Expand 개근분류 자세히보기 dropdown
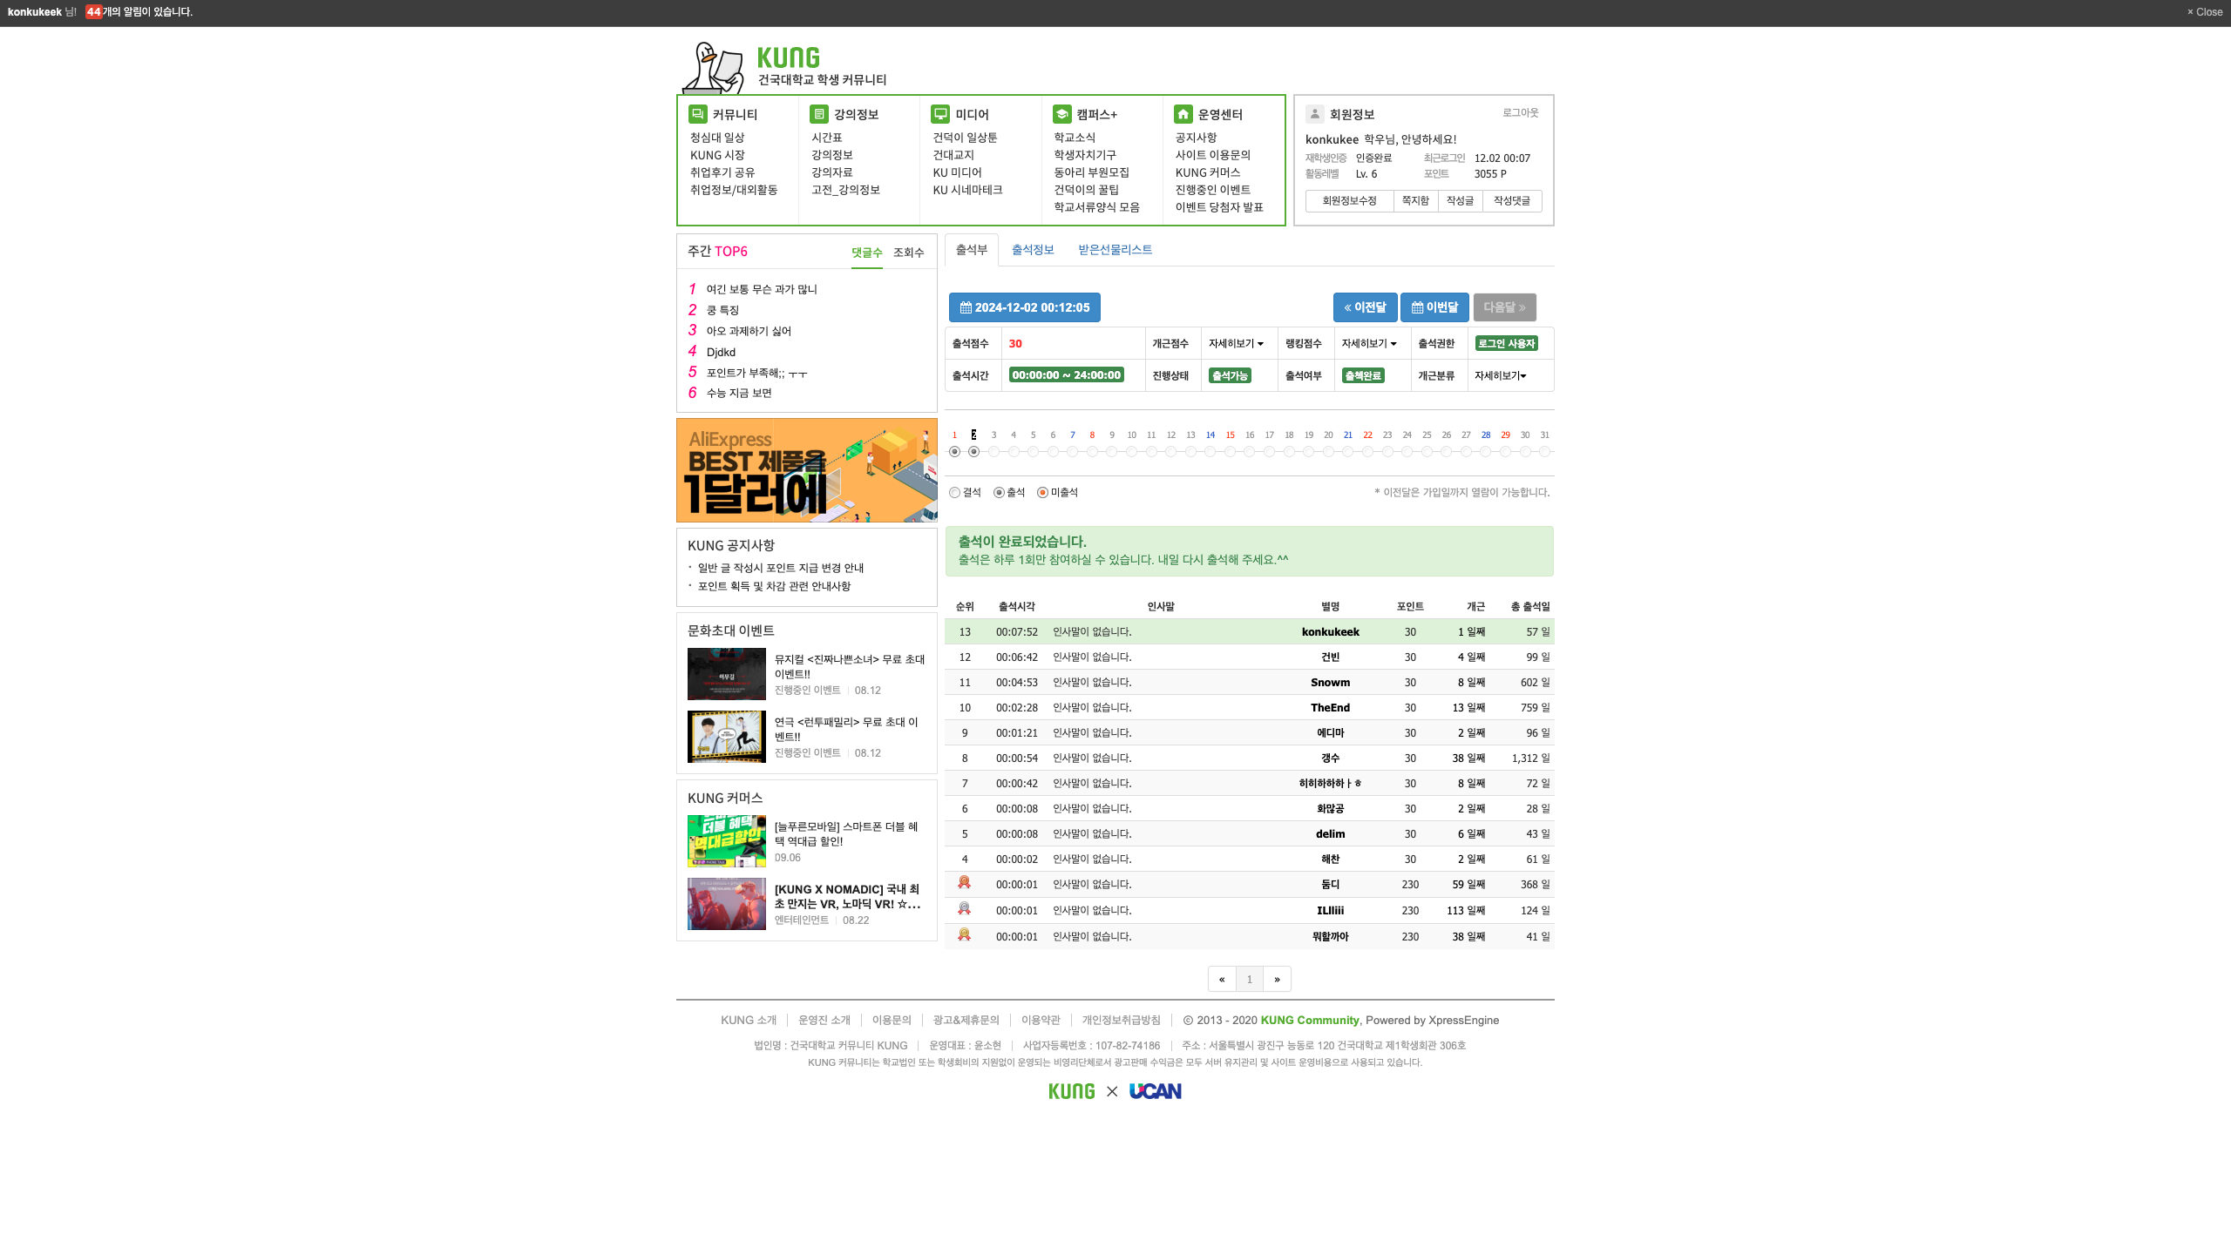2231x1254 pixels. 1500,376
